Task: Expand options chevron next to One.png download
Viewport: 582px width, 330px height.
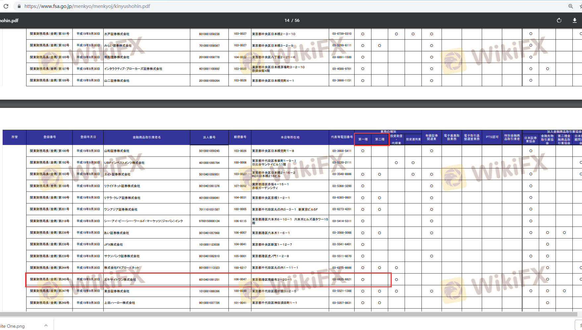Action: 46,326
